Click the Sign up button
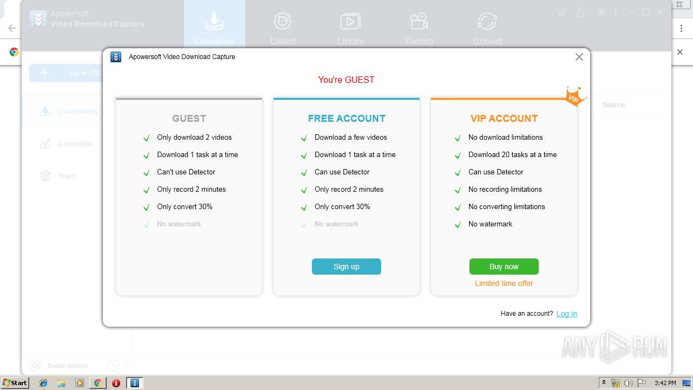 [346, 266]
